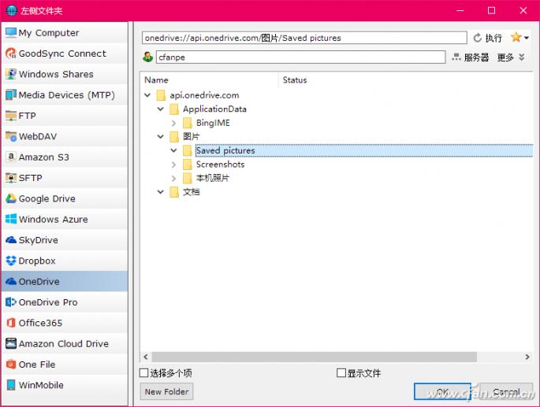Click the Office365 icon
Viewport: 540px width, 407px height.
[11, 323]
